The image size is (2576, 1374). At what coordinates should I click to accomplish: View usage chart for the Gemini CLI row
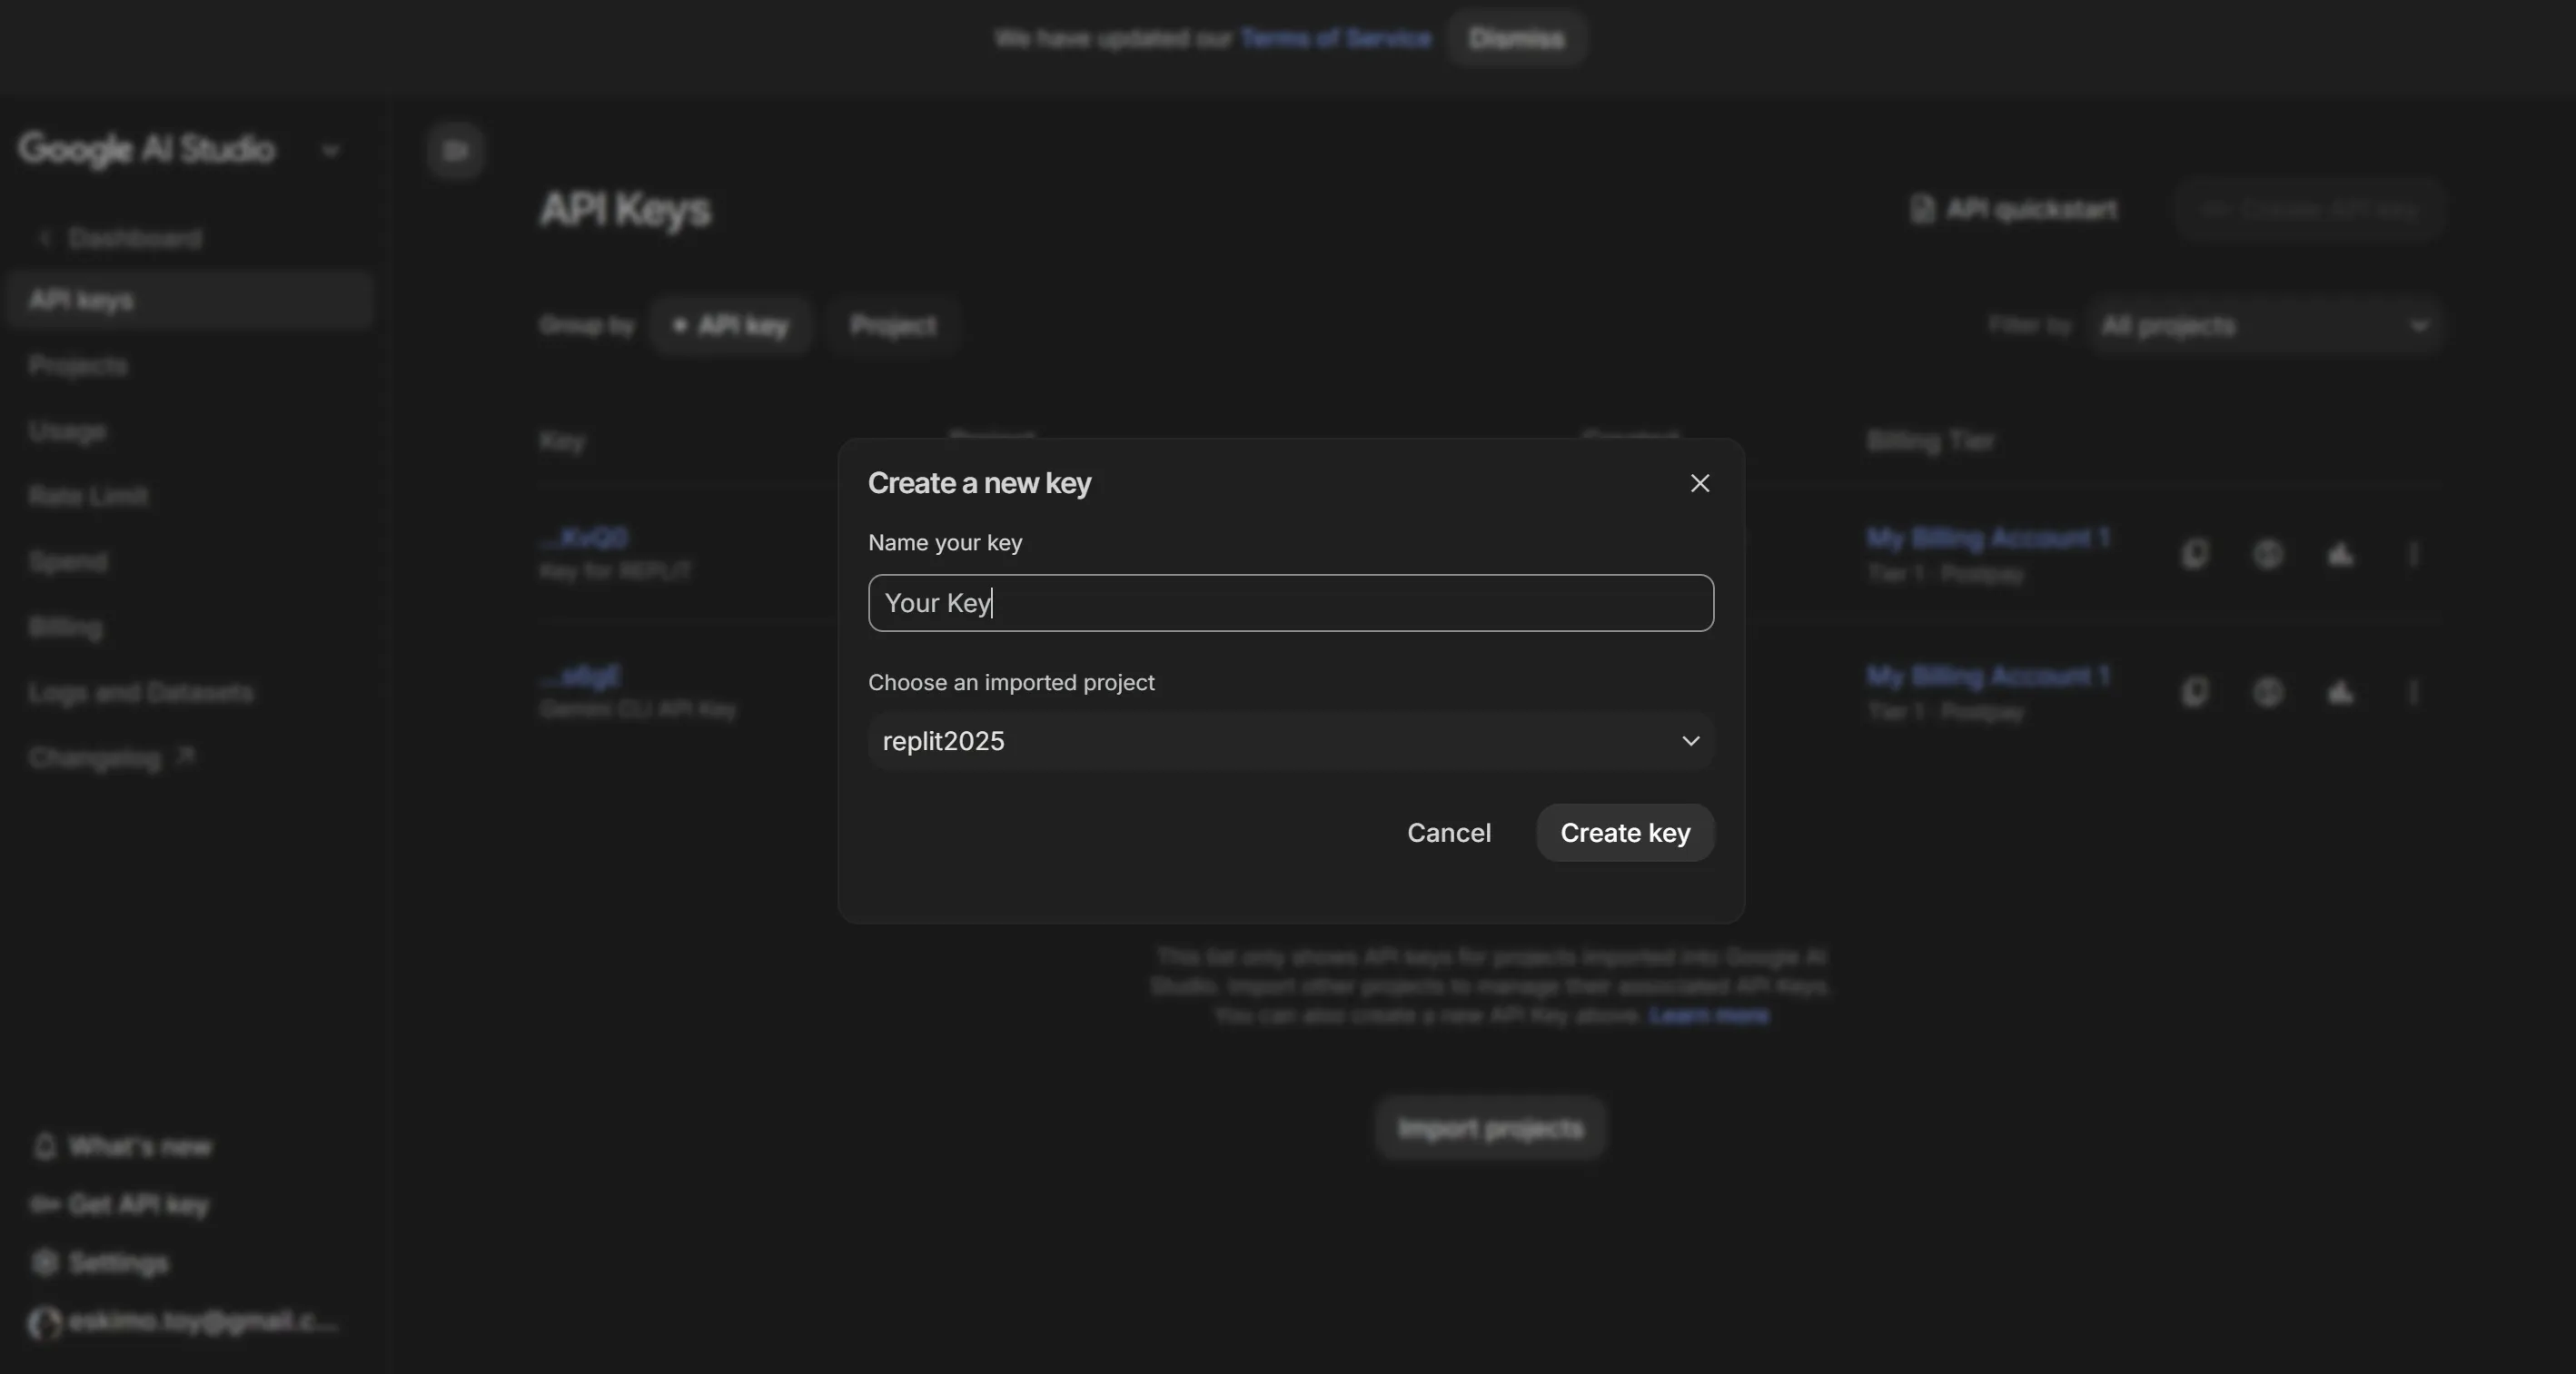(2340, 692)
